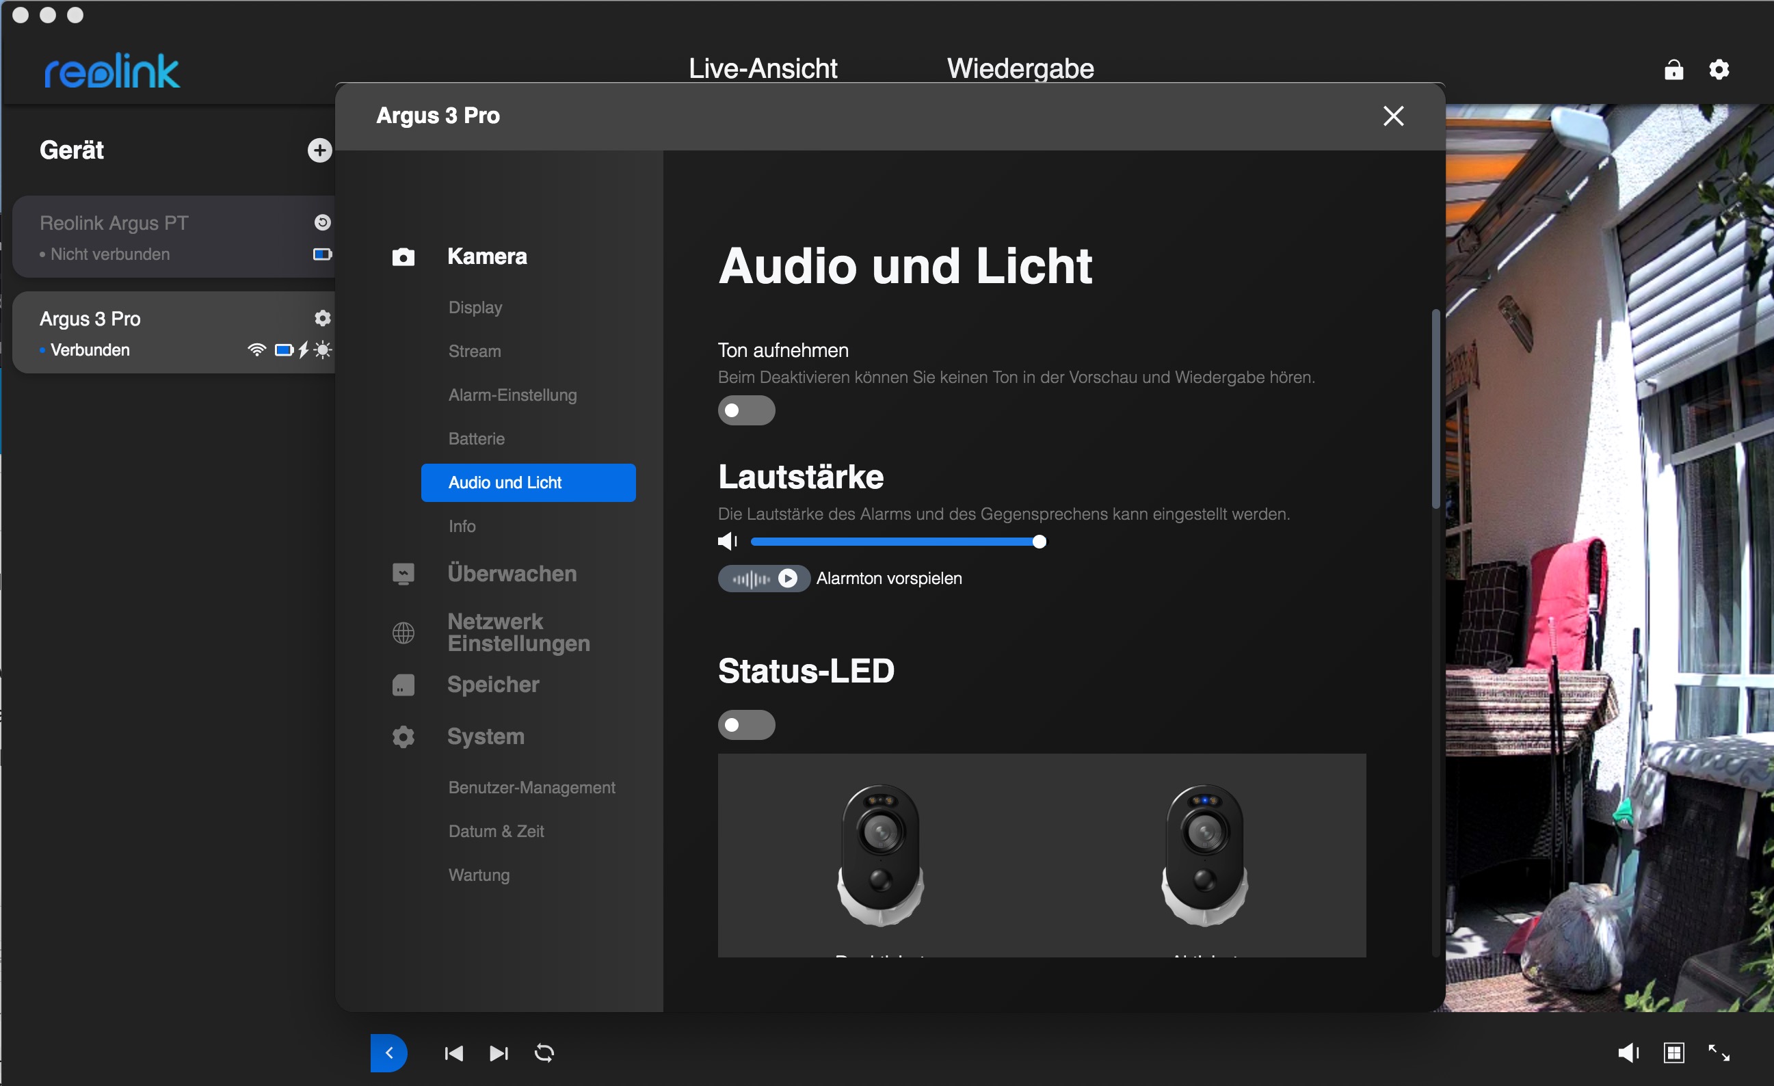
Task: Click the refresh loop icon below
Action: coord(544,1053)
